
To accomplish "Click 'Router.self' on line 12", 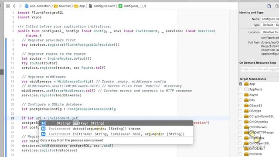I will point(92,68).
